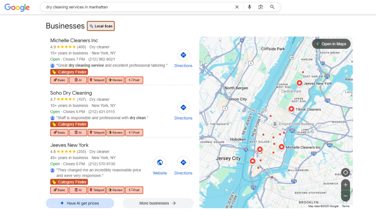Viewport: 376px width, 216px height.
Task: Expand the More businesses list
Action: pyautogui.click(x=158, y=203)
